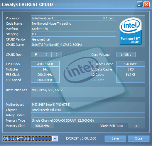
Task: Click the DRAM:FSB Ratio 1:1 box
Action: coord(136,126)
